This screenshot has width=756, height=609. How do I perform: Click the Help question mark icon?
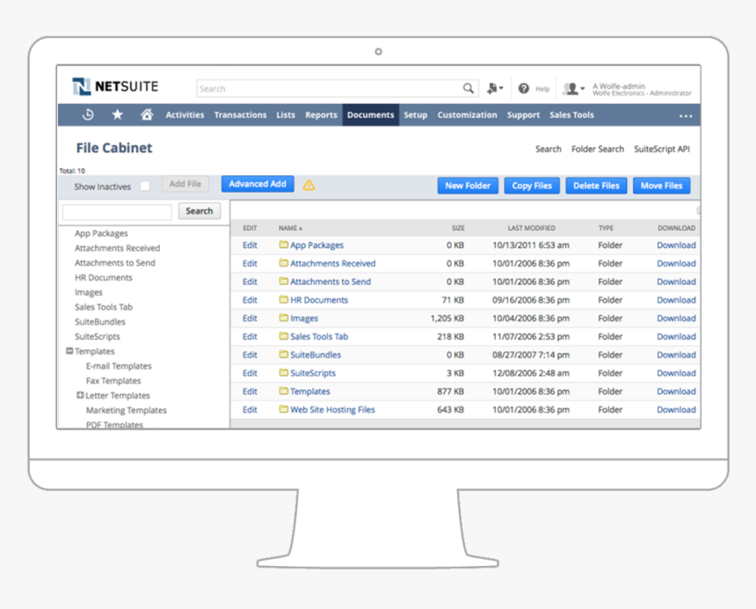pyautogui.click(x=524, y=89)
